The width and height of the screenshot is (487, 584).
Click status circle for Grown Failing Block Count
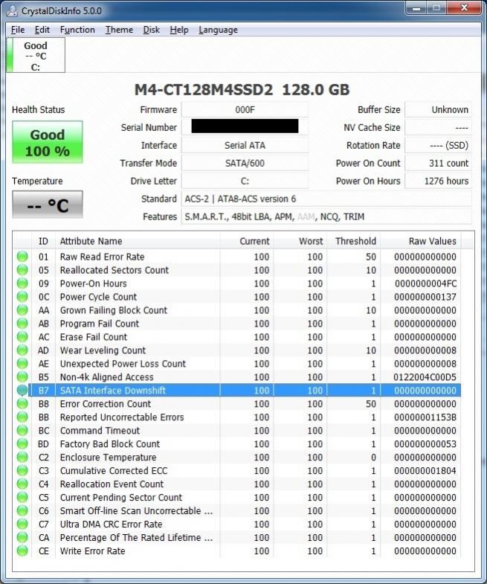point(22,310)
